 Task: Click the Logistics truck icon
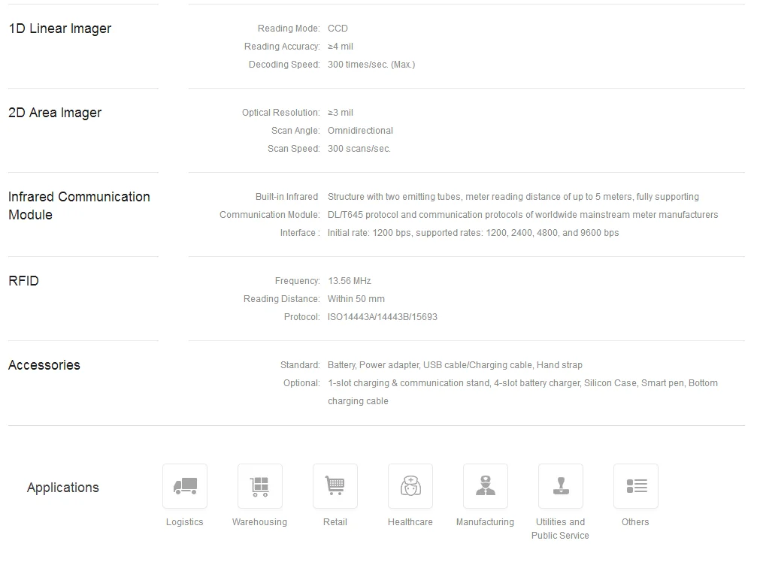coord(185,486)
